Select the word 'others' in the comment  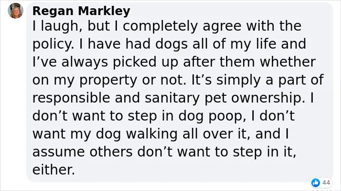(x=111, y=152)
